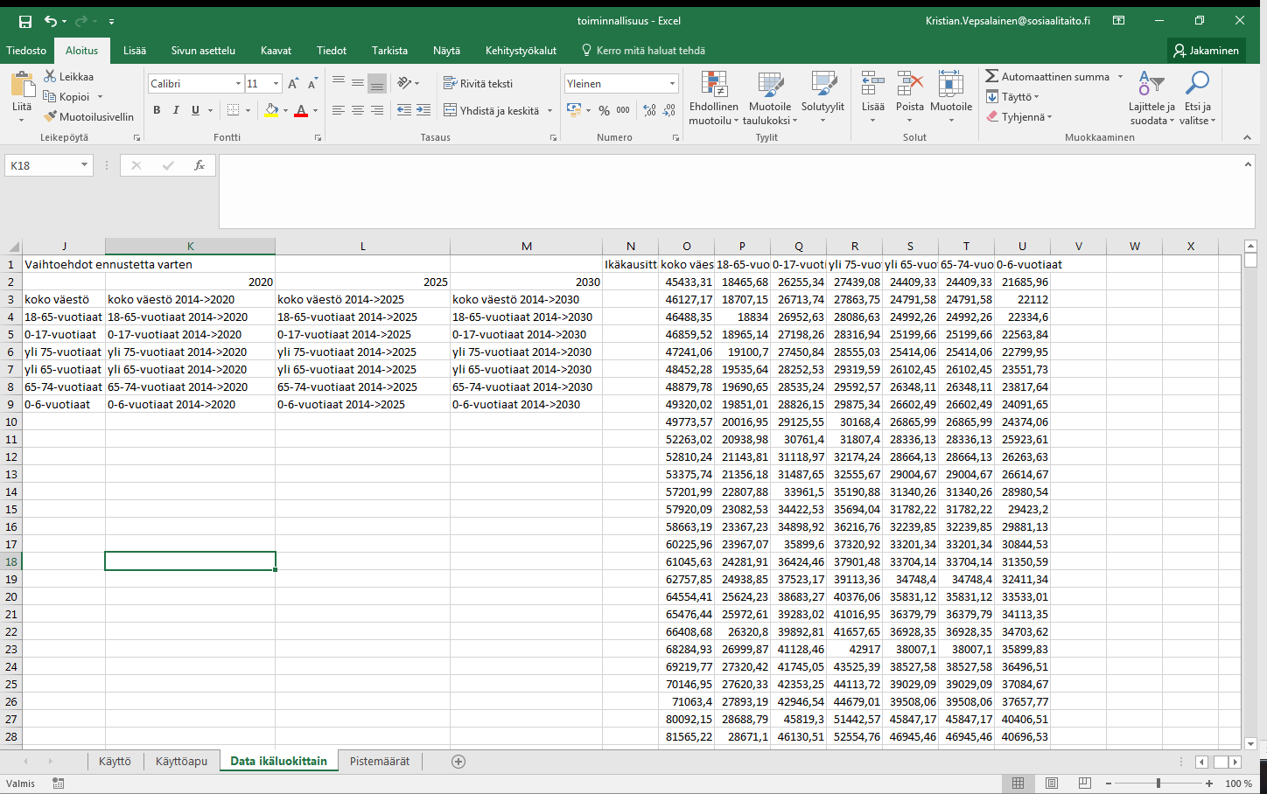Increase the indent
This screenshot has width=1267, height=794.
coord(423,110)
